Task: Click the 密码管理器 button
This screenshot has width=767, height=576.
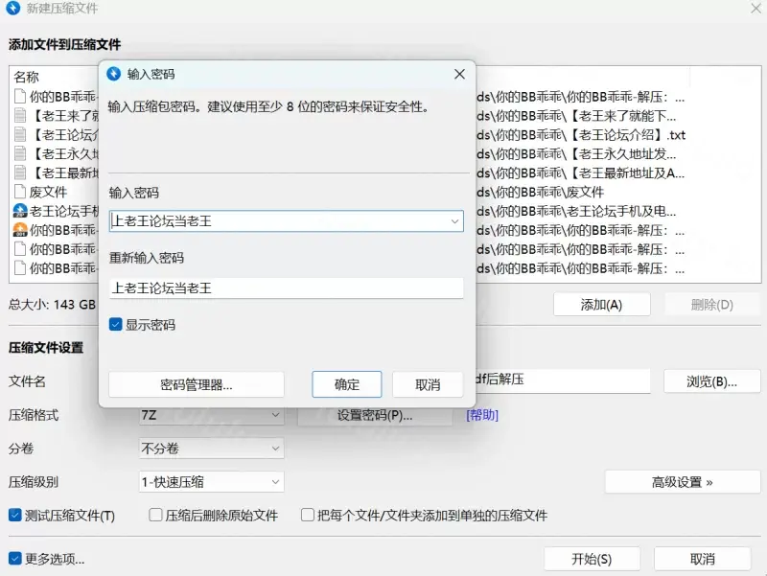Action: click(197, 385)
